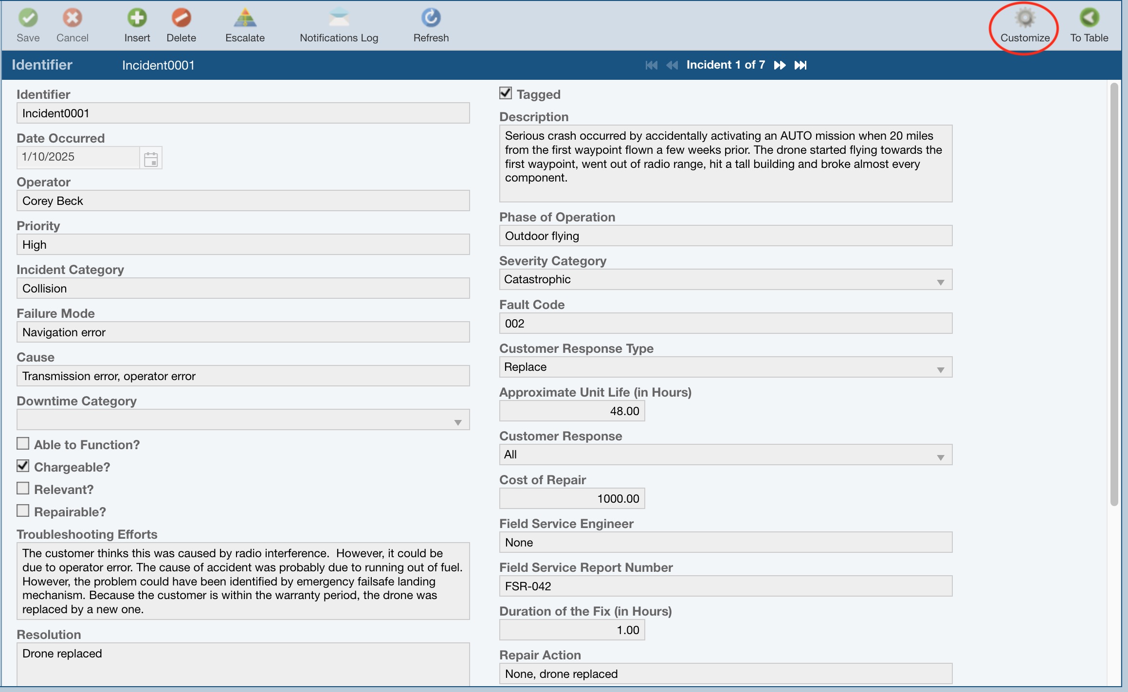Open the Downtime Category dropdown

[x=457, y=422]
